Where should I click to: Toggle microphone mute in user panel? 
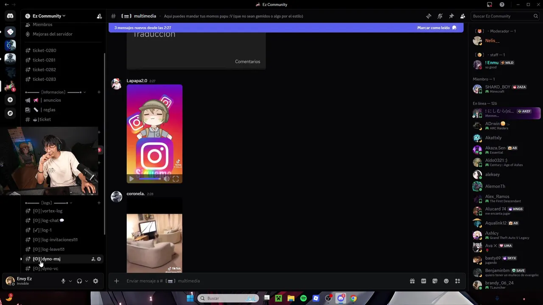pyautogui.click(x=63, y=281)
